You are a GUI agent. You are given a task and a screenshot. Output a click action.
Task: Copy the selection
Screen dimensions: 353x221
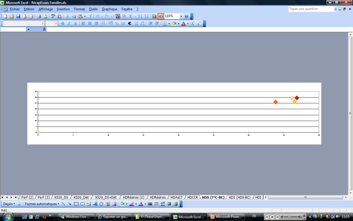(x=74, y=16)
